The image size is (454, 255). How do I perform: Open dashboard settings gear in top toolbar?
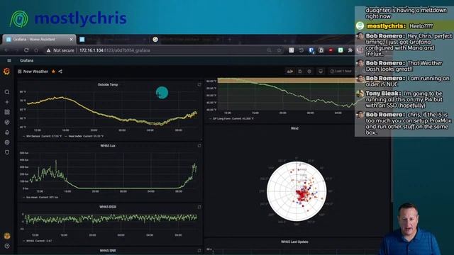tap(309, 72)
